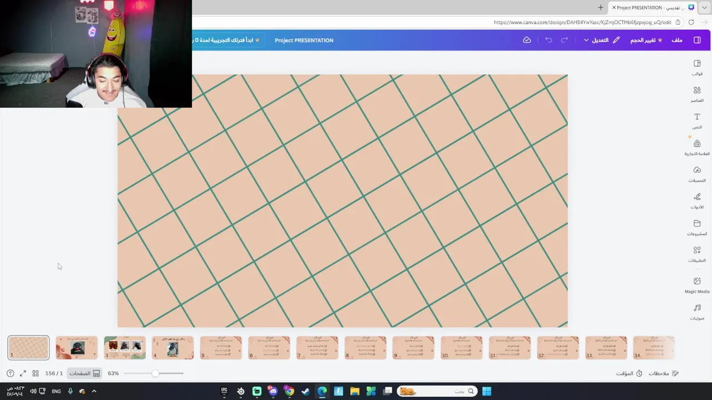This screenshot has width=712, height=400.
Task: Click the 63% zoom percentage button
Action: (113, 373)
